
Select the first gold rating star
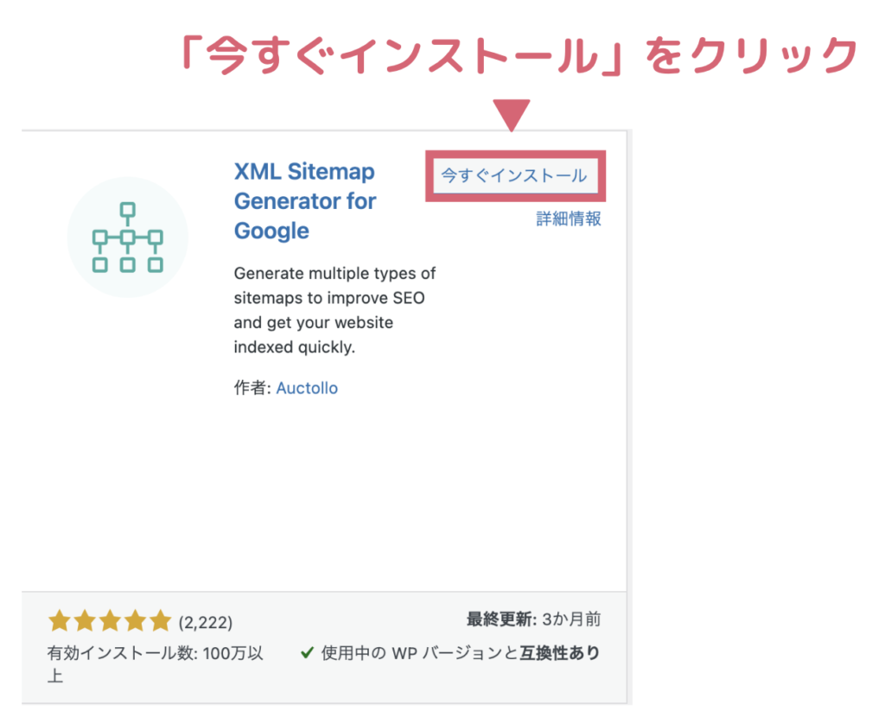pyautogui.click(x=60, y=620)
